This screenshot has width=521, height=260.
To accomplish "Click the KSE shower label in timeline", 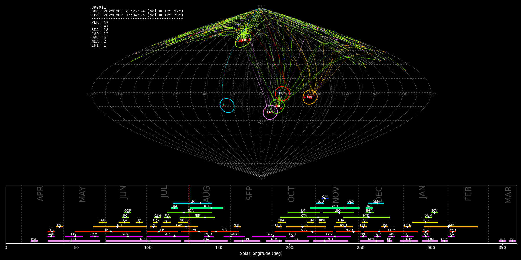I will [34, 239].
